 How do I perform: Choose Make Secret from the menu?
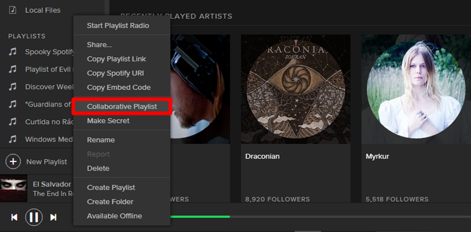click(108, 121)
